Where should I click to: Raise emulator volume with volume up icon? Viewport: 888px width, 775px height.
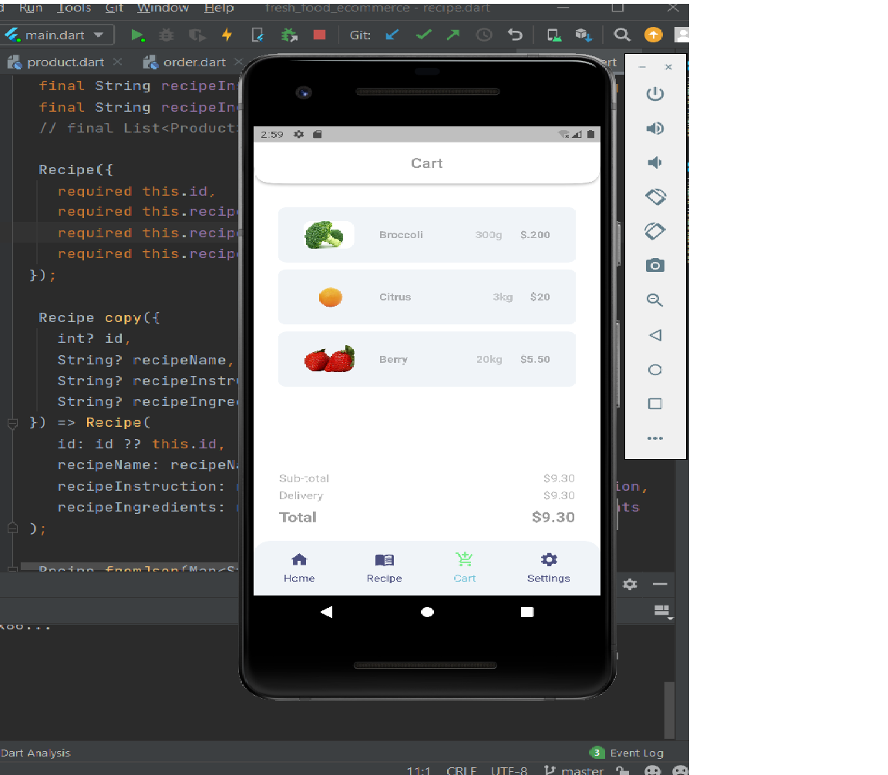[x=655, y=129]
